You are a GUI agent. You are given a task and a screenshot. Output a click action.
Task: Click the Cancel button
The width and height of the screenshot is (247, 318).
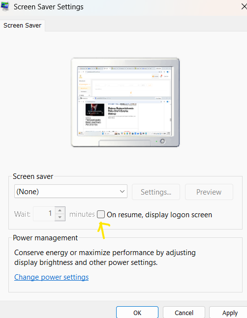point(184,313)
